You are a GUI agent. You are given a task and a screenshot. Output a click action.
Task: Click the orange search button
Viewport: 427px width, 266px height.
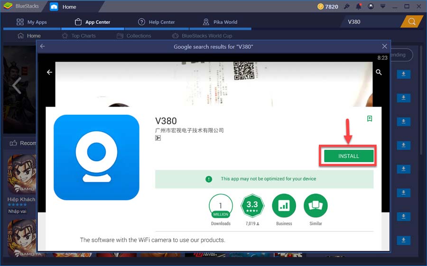tap(411, 22)
